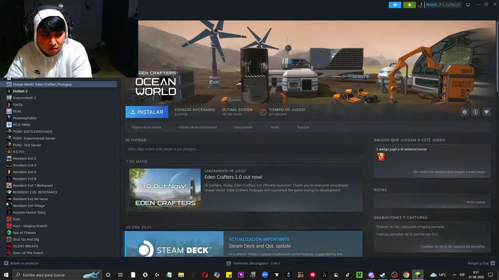
Task: Click the PEAK game icon
Action: coord(9,111)
